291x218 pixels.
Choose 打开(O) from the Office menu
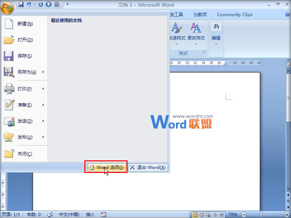click(x=25, y=40)
